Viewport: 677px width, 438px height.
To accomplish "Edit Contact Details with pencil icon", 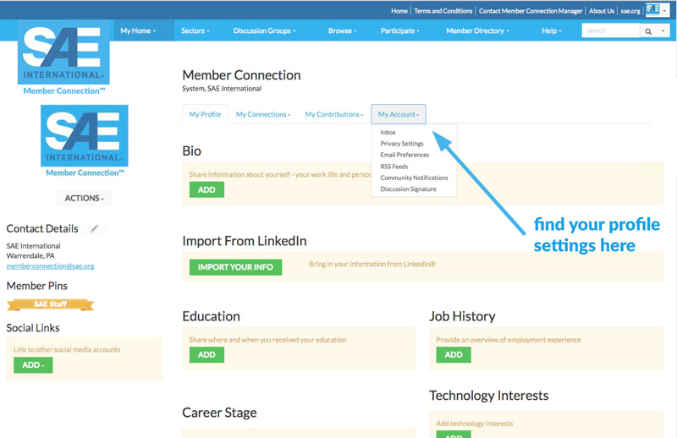I will click(x=95, y=228).
